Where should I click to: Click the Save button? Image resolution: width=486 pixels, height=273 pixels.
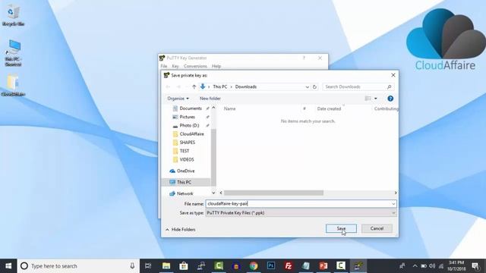[341, 228]
